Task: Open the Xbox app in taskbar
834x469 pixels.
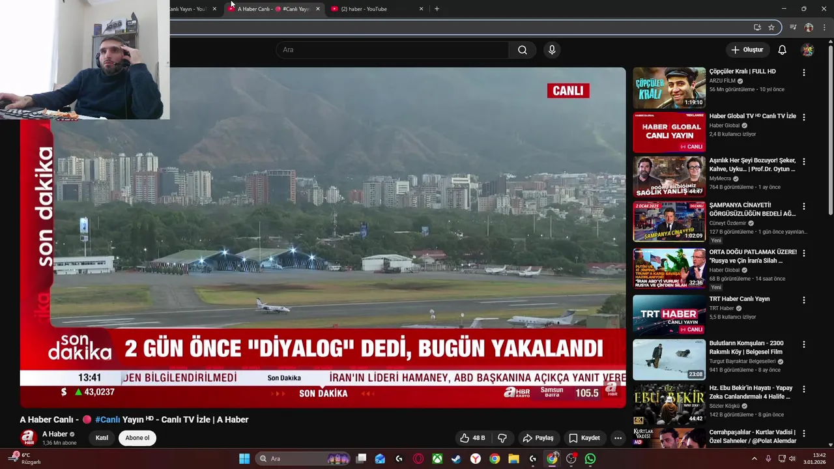Action: pyautogui.click(x=437, y=459)
